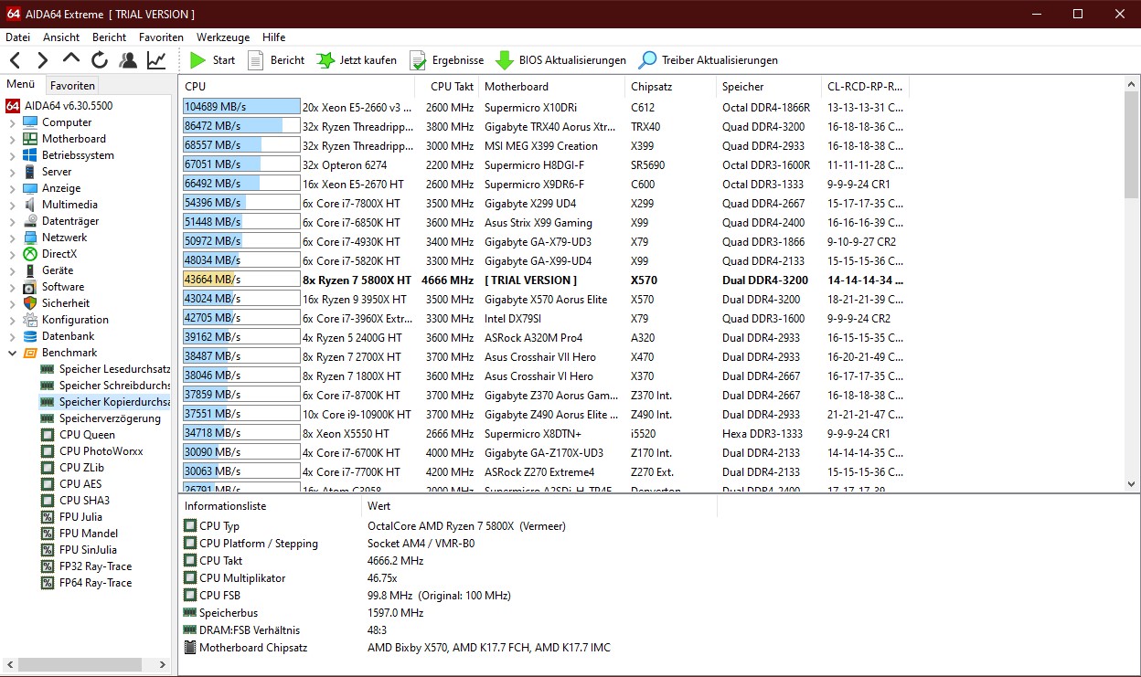Click BIOS Aktualisierungen button
This screenshot has width=1141, height=677.
coord(560,60)
